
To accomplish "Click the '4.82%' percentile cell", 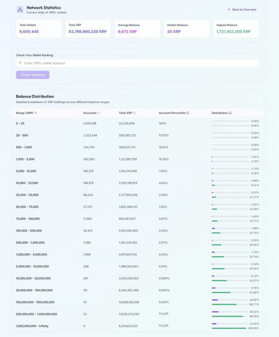I will click(x=163, y=183).
